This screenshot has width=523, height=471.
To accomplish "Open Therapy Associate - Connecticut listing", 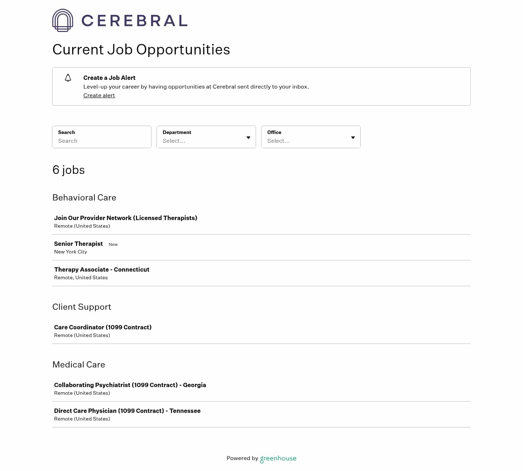I will (102, 269).
